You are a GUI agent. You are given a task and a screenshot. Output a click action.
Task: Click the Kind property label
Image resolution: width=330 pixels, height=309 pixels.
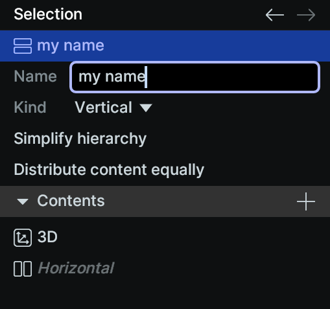30,108
